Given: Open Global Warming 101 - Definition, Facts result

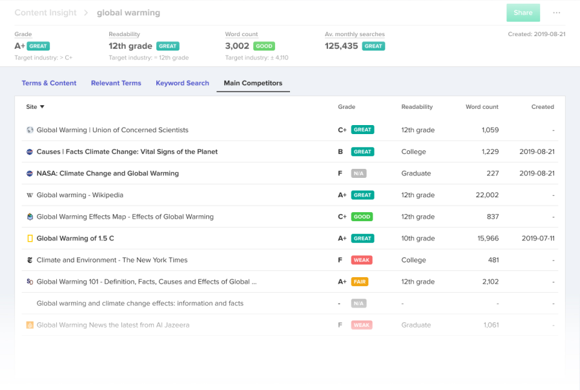Looking at the screenshot, I should [147, 282].
